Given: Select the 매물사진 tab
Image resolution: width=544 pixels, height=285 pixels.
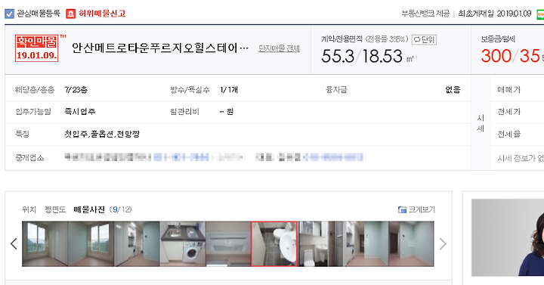Looking at the screenshot, I should [89, 209].
